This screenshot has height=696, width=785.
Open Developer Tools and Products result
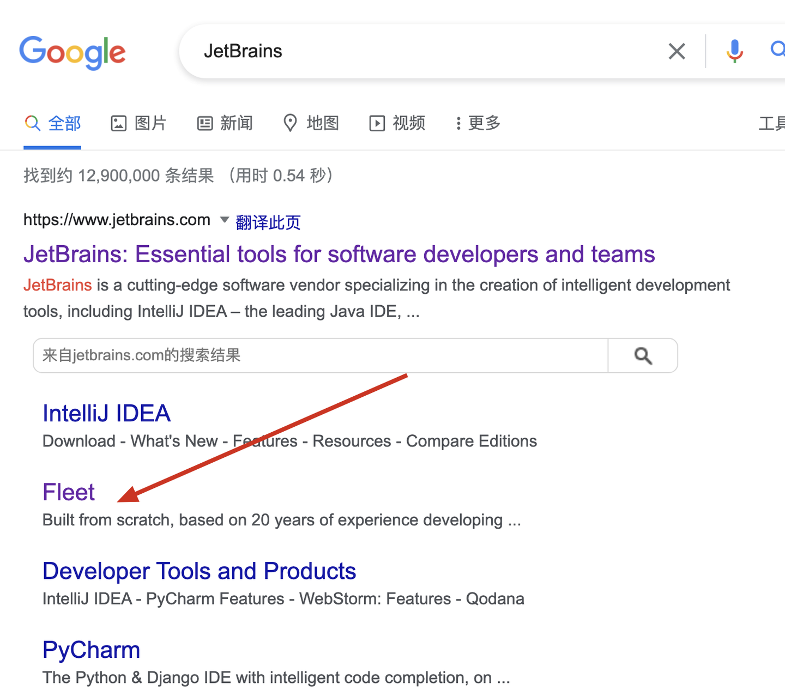click(x=199, y=571)
